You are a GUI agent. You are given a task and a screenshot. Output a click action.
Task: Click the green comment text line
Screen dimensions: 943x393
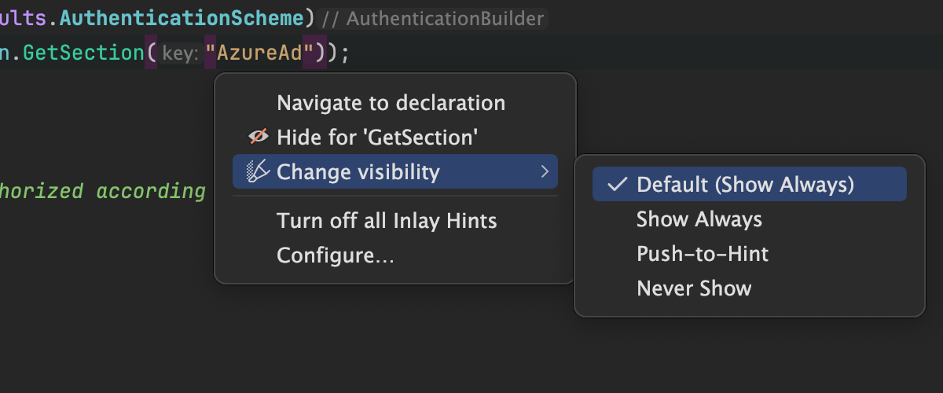pos(102,191)
